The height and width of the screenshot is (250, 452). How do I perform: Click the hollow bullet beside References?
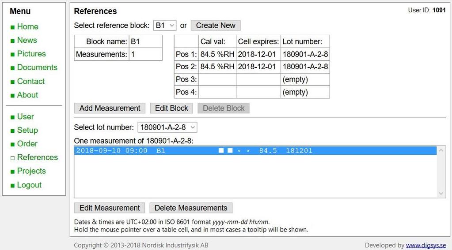[12, 158]
